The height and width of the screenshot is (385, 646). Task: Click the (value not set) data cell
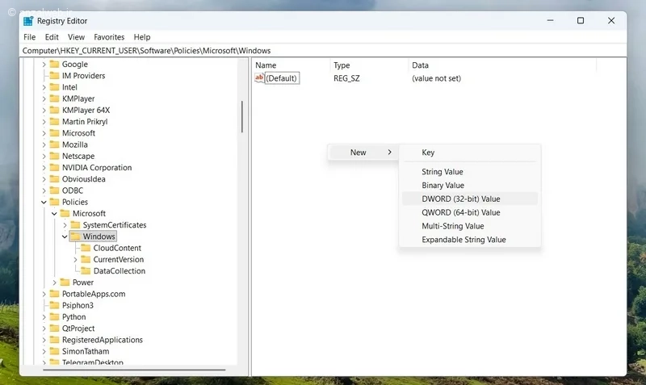[x=436, y=78]
